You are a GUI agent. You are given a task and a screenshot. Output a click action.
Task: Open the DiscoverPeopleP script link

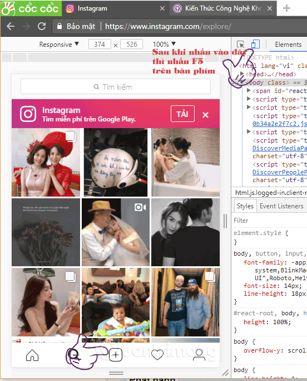[x=279, y=172]
